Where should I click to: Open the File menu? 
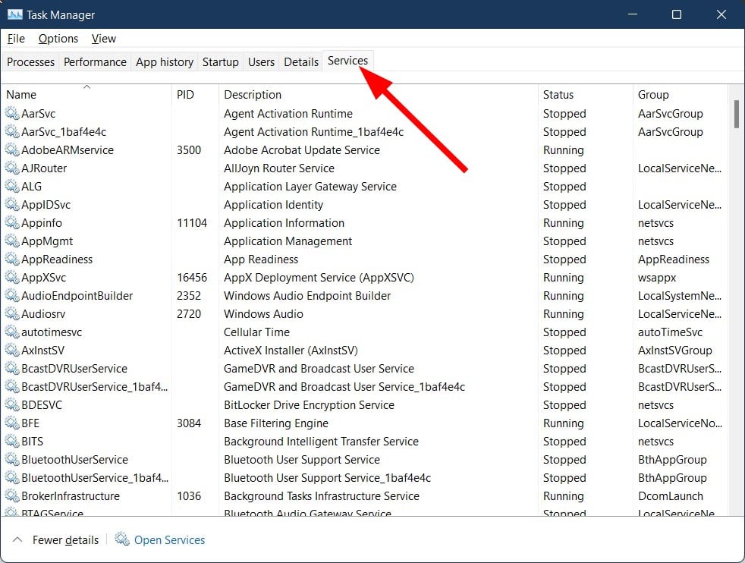[16, 39]
